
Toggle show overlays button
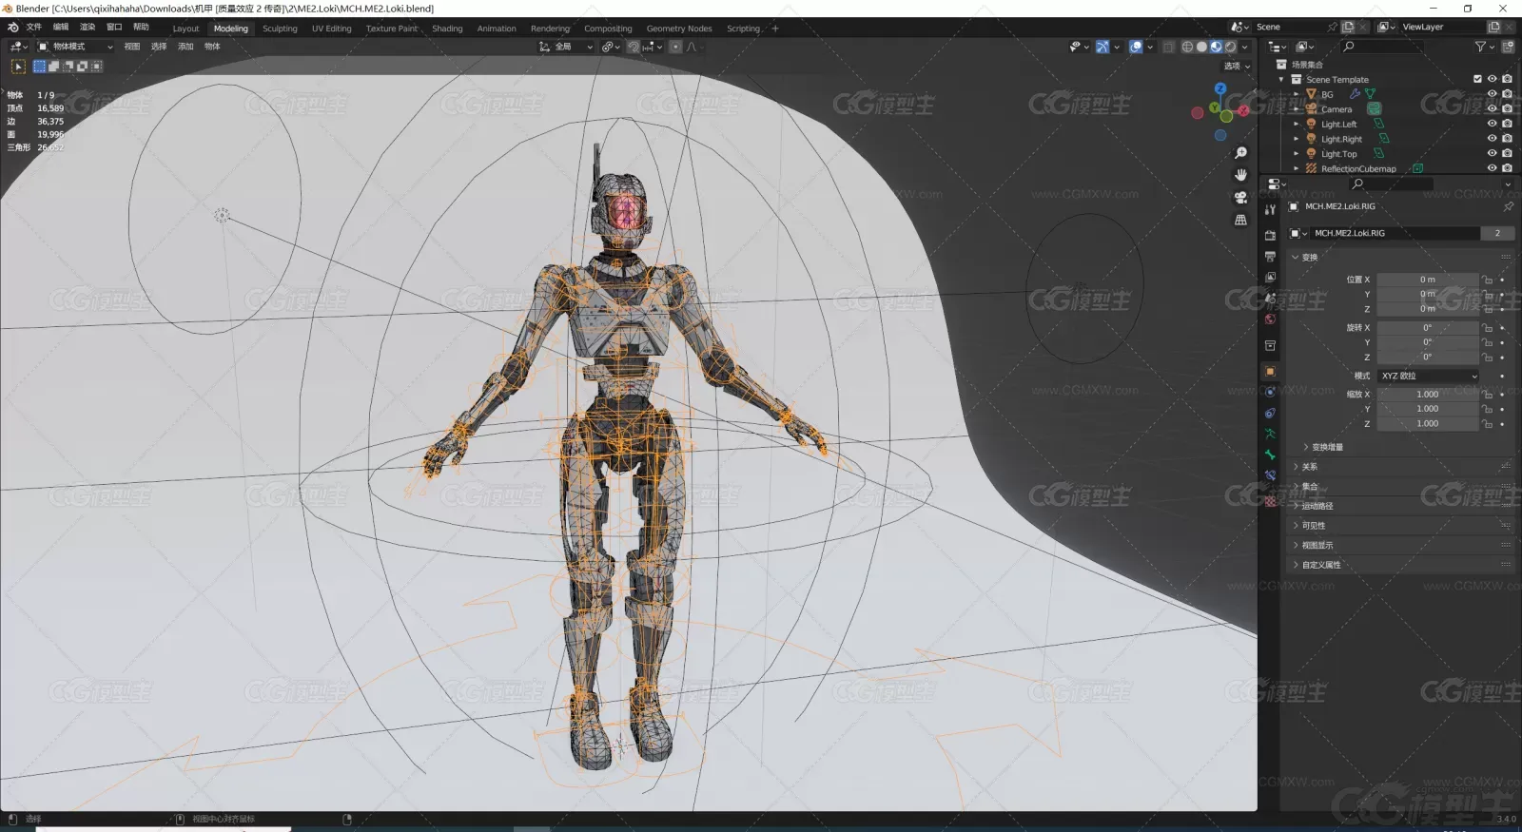[1136, 47]
